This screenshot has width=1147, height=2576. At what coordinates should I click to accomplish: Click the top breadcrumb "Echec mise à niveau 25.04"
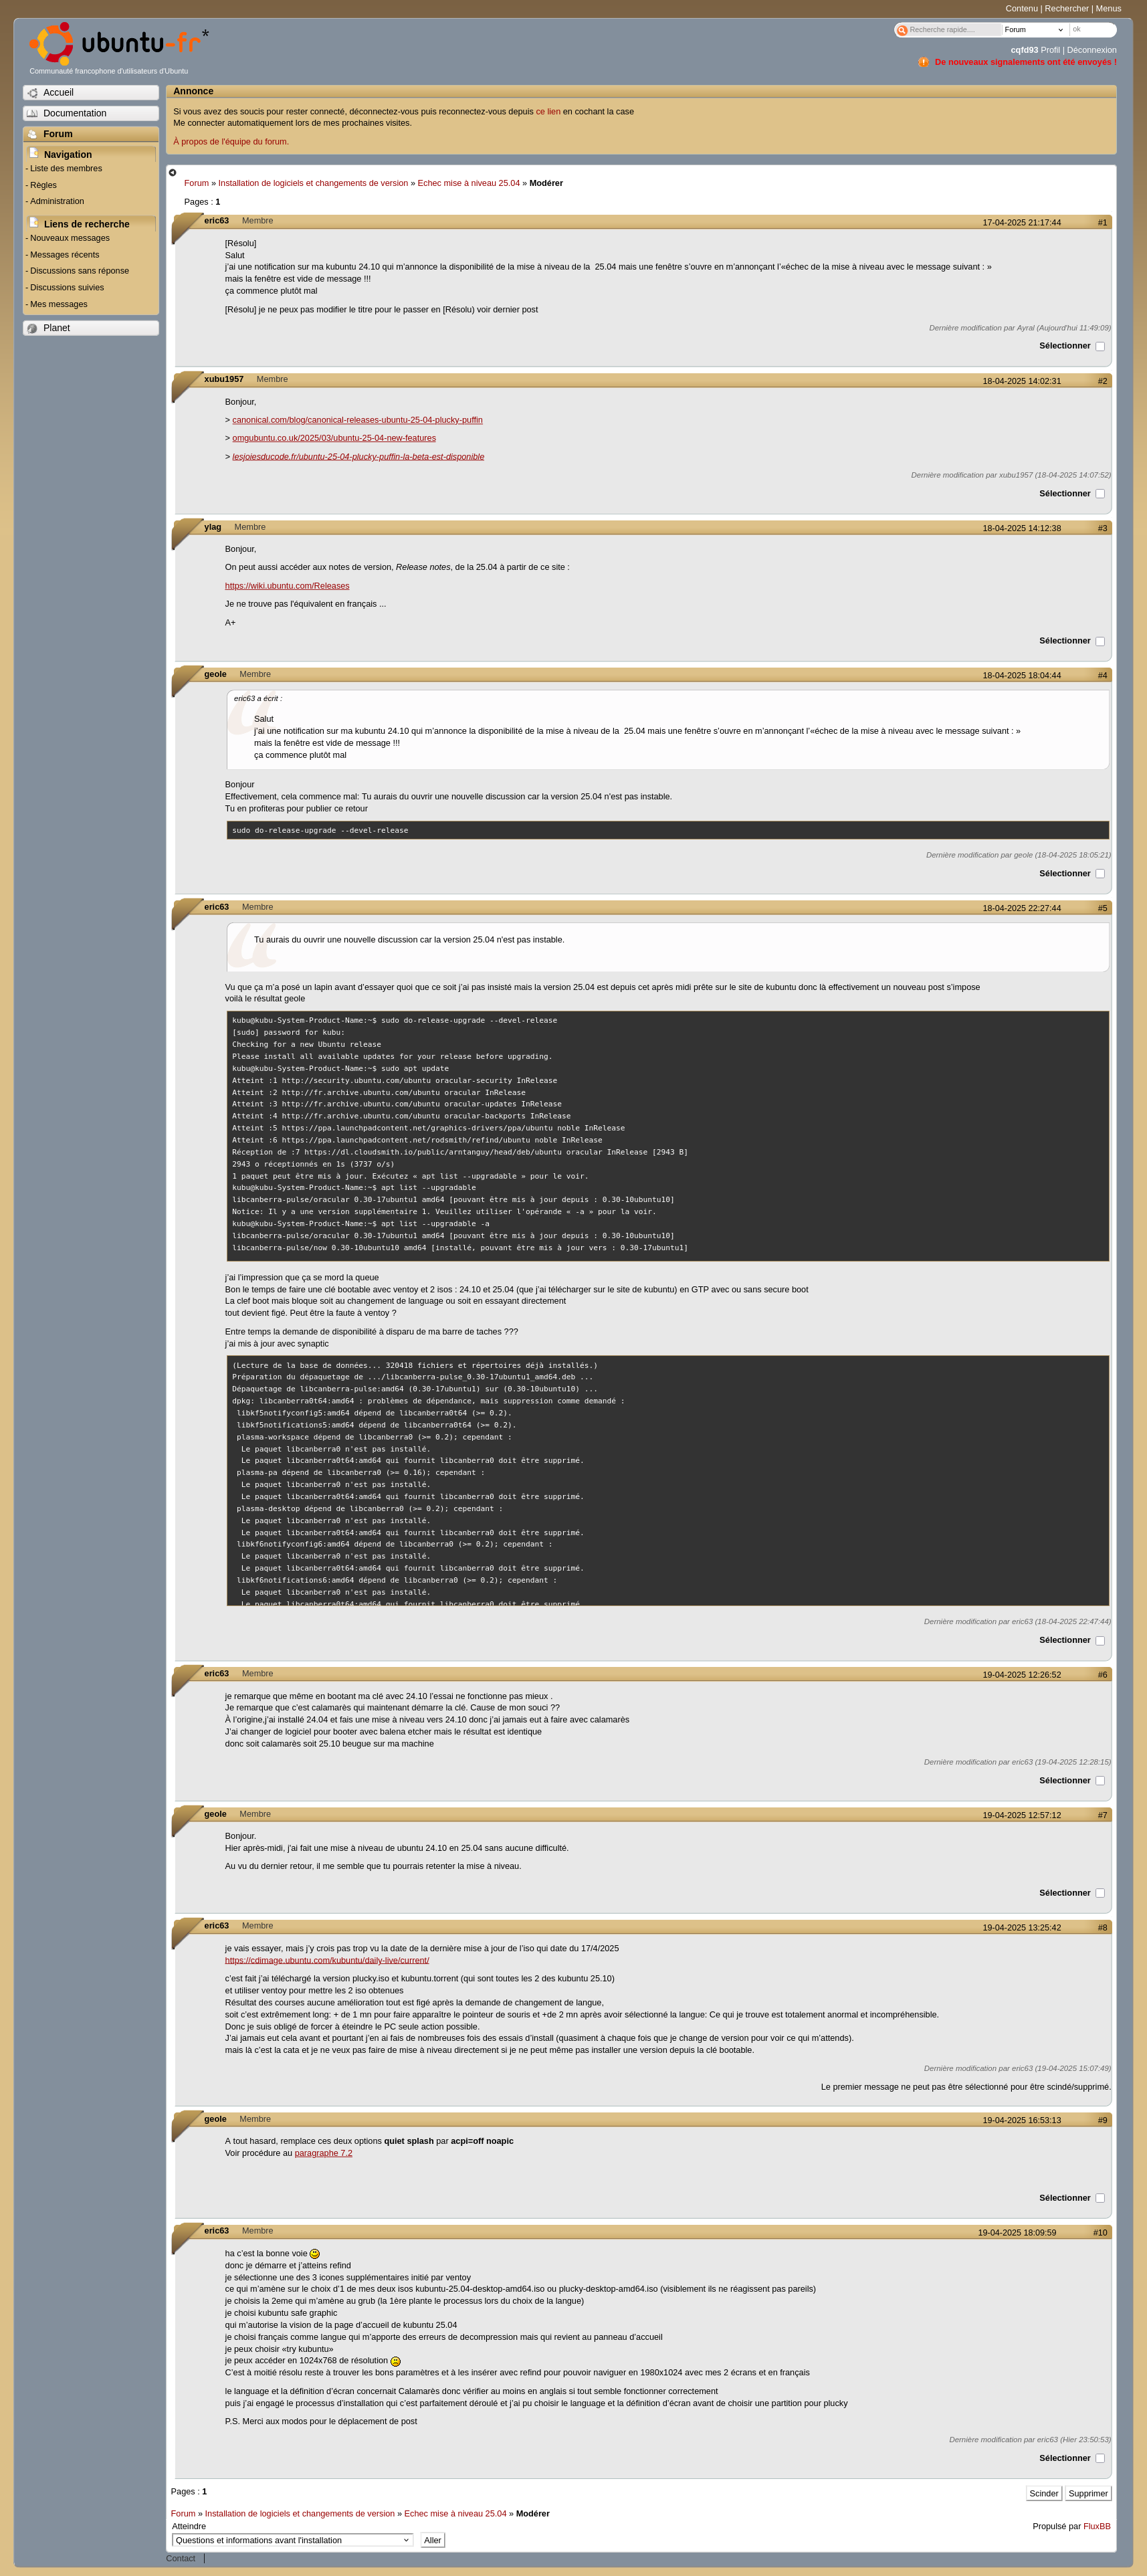tap(468, 184)
